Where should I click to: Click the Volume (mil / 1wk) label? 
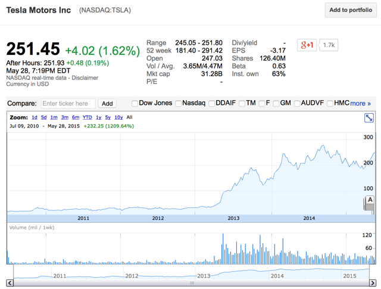click(x=32, y=228)
